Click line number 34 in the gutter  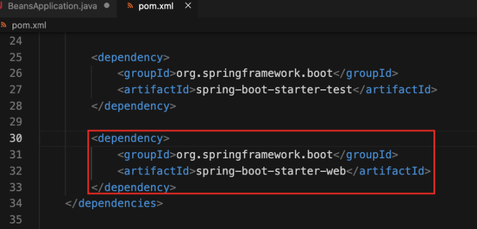(x=16, y=203)
